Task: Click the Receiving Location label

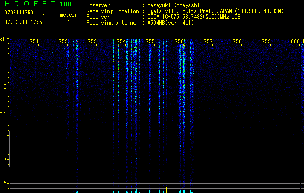Action: pos(113,11)
